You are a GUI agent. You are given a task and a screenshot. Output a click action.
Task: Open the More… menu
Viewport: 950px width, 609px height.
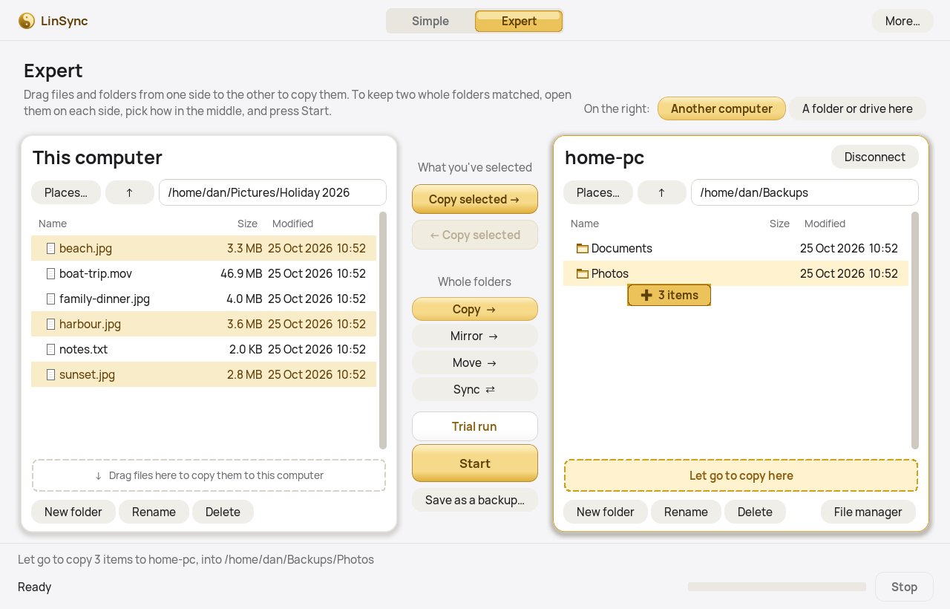(902, 21)
